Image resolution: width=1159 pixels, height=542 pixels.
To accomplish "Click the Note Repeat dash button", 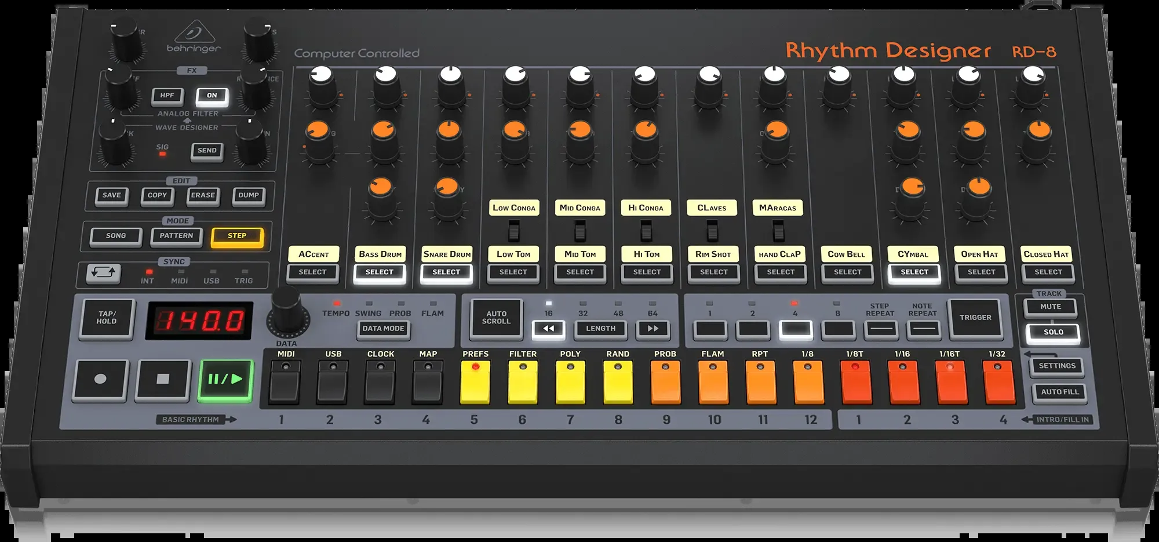I will 923,329.
